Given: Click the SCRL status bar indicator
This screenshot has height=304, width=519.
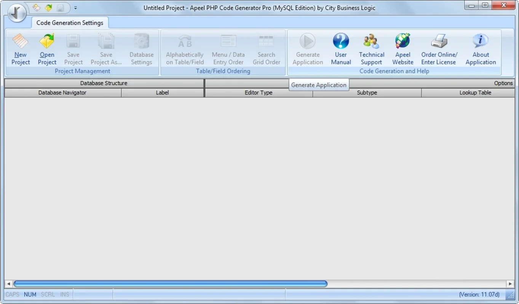Looking at the screenshot, I should pos(48,294).
